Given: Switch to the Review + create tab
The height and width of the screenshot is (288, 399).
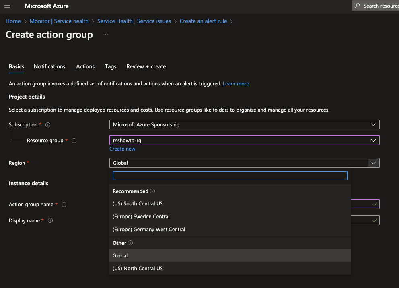Looking at the screenshot, I should (146, 66).
